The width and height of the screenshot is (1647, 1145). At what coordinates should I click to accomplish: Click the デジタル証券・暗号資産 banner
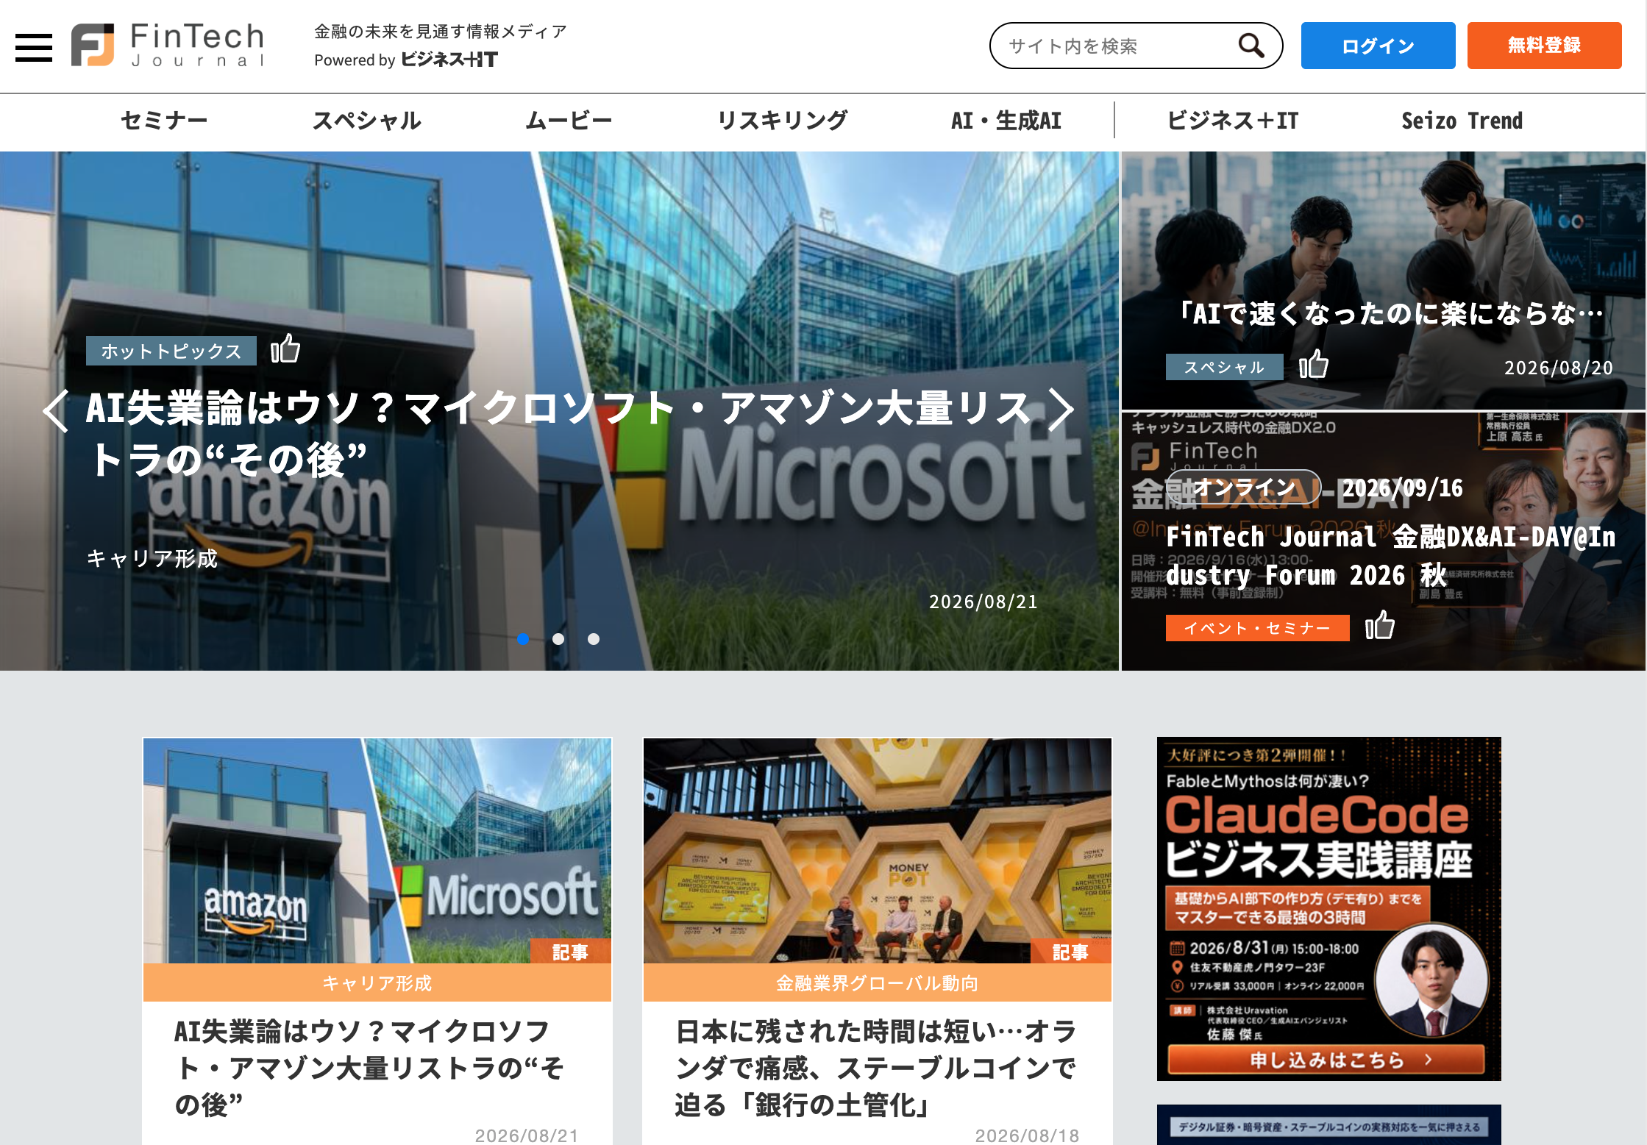tap(1328, 1125)
